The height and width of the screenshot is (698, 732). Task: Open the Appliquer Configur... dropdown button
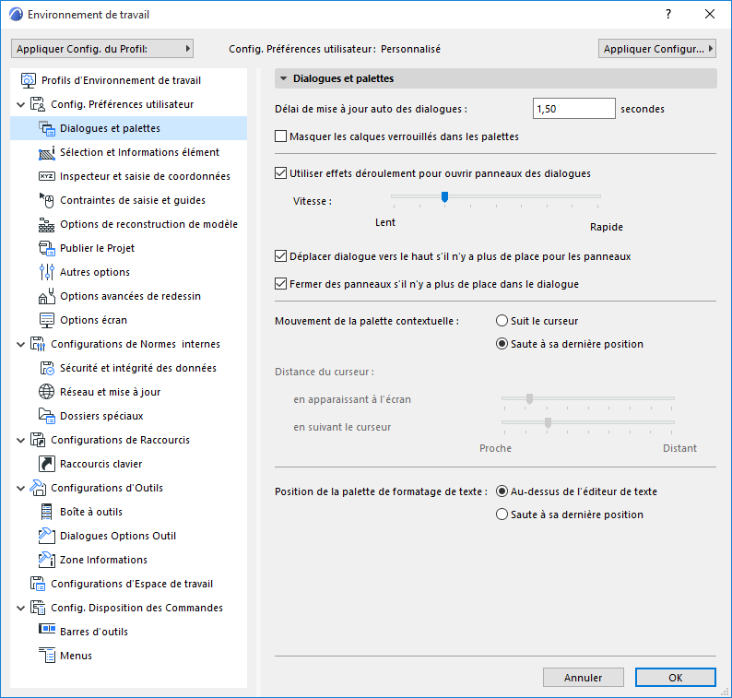(657, 49)
